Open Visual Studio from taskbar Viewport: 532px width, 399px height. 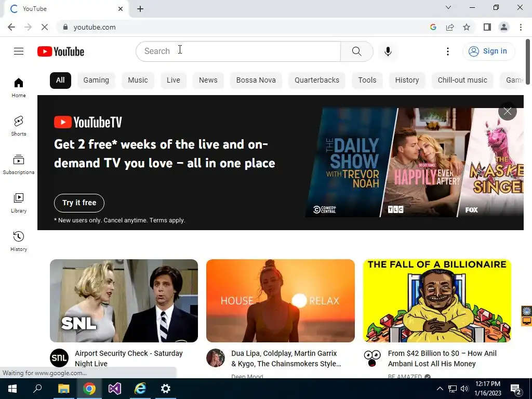[115, 389]
